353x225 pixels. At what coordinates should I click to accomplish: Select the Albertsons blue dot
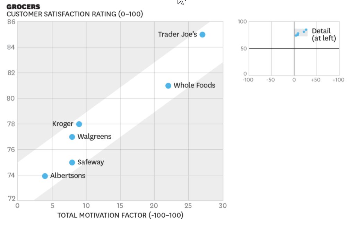45,176
